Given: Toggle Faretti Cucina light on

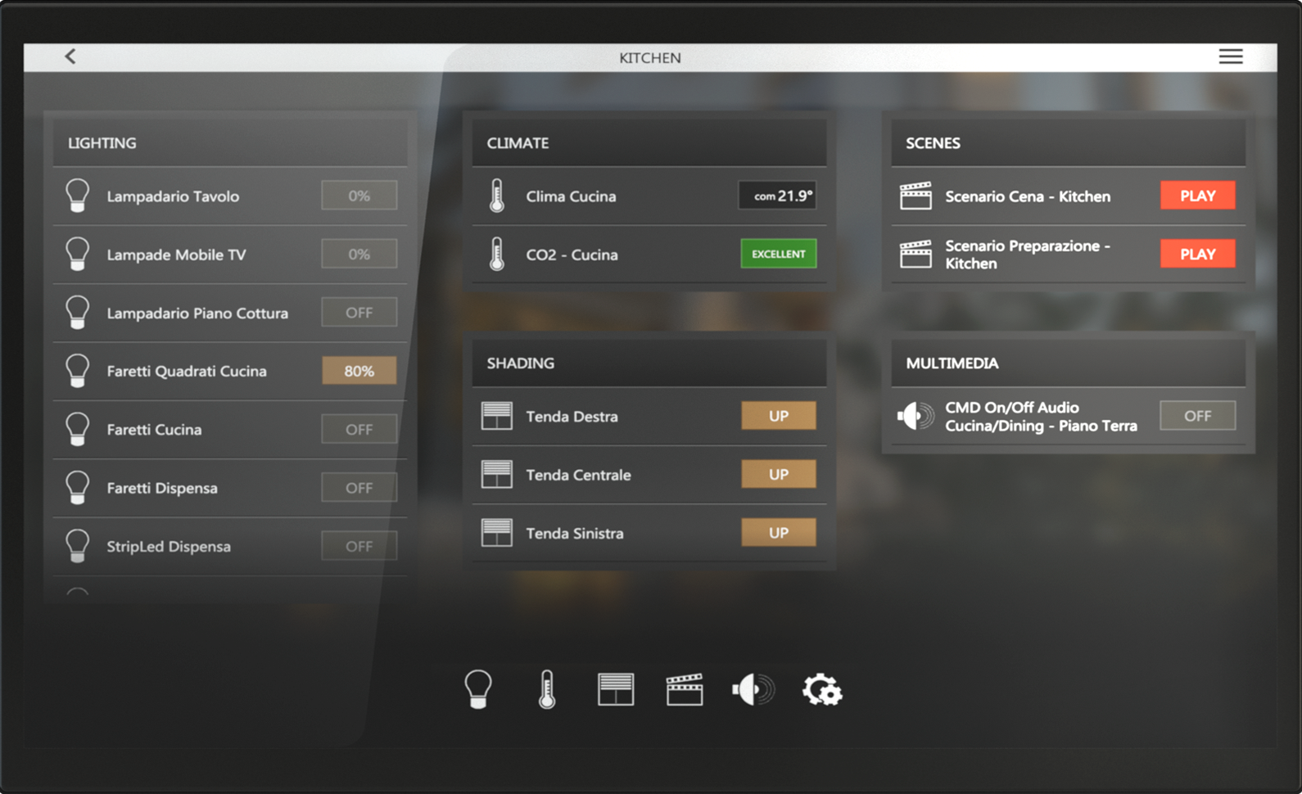Looking at the screenshot, I should [x=359, y=430].
